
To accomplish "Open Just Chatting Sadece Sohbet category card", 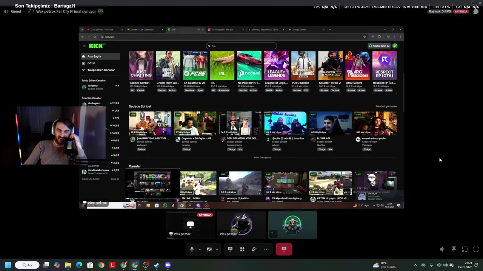I will coord(141,72).
